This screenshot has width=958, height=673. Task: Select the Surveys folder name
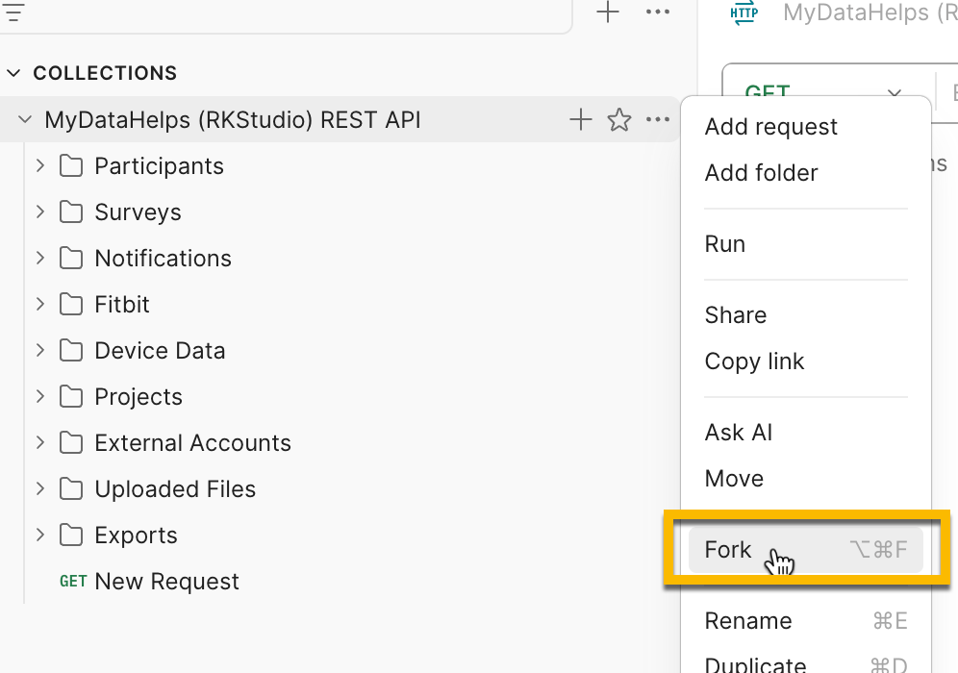coord(138,212)
